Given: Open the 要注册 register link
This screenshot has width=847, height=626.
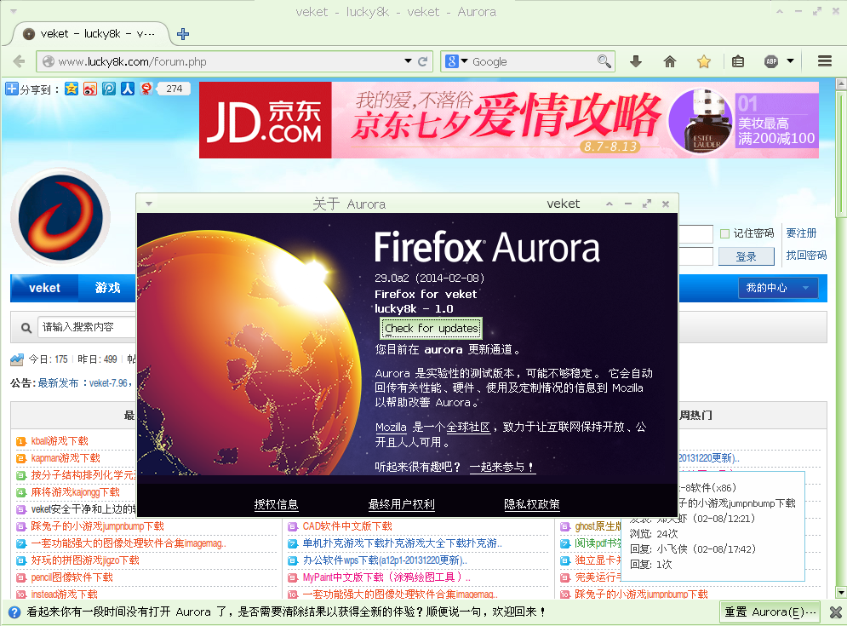Looking at the screenshot, I should pos(801,233).
